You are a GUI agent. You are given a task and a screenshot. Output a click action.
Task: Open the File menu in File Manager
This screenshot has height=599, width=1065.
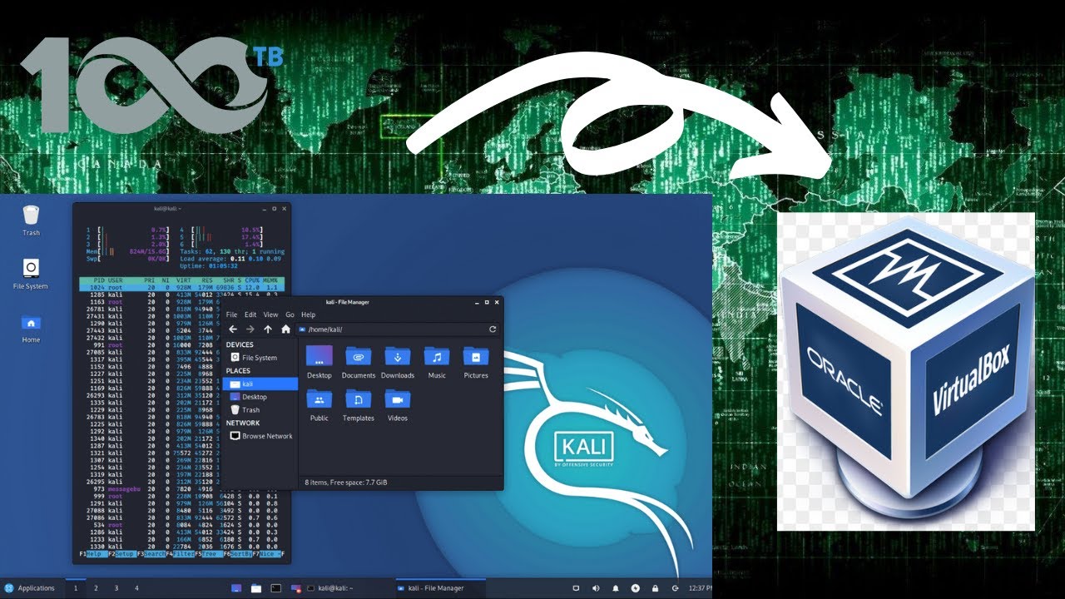click(x=232, y=315)
